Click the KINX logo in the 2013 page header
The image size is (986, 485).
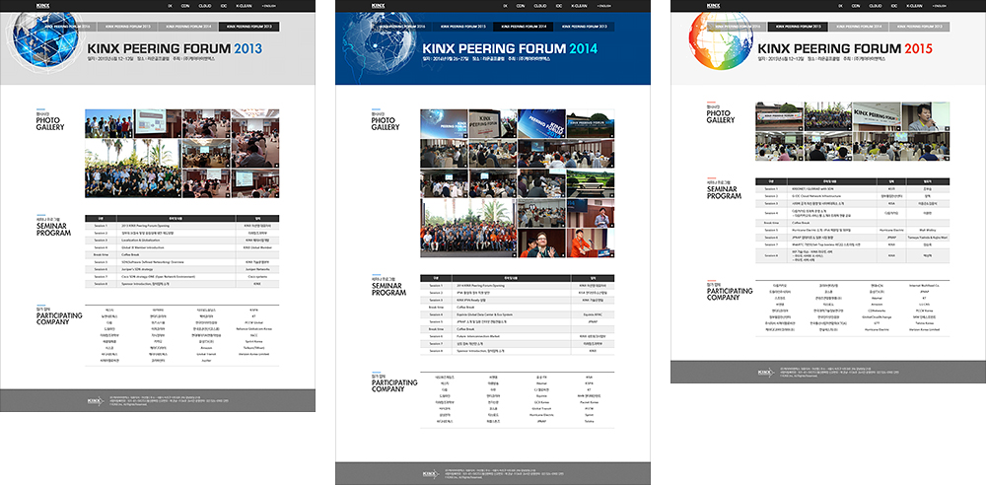(x=42, y=5)
